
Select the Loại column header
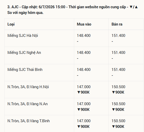[x=11, y=24]
